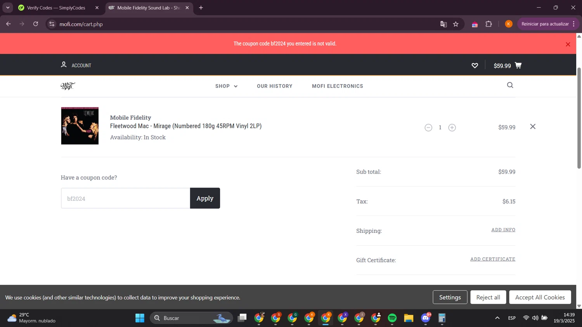
Task: Click Reiniciar para actualizar button
Action: [x=548, y=24]
